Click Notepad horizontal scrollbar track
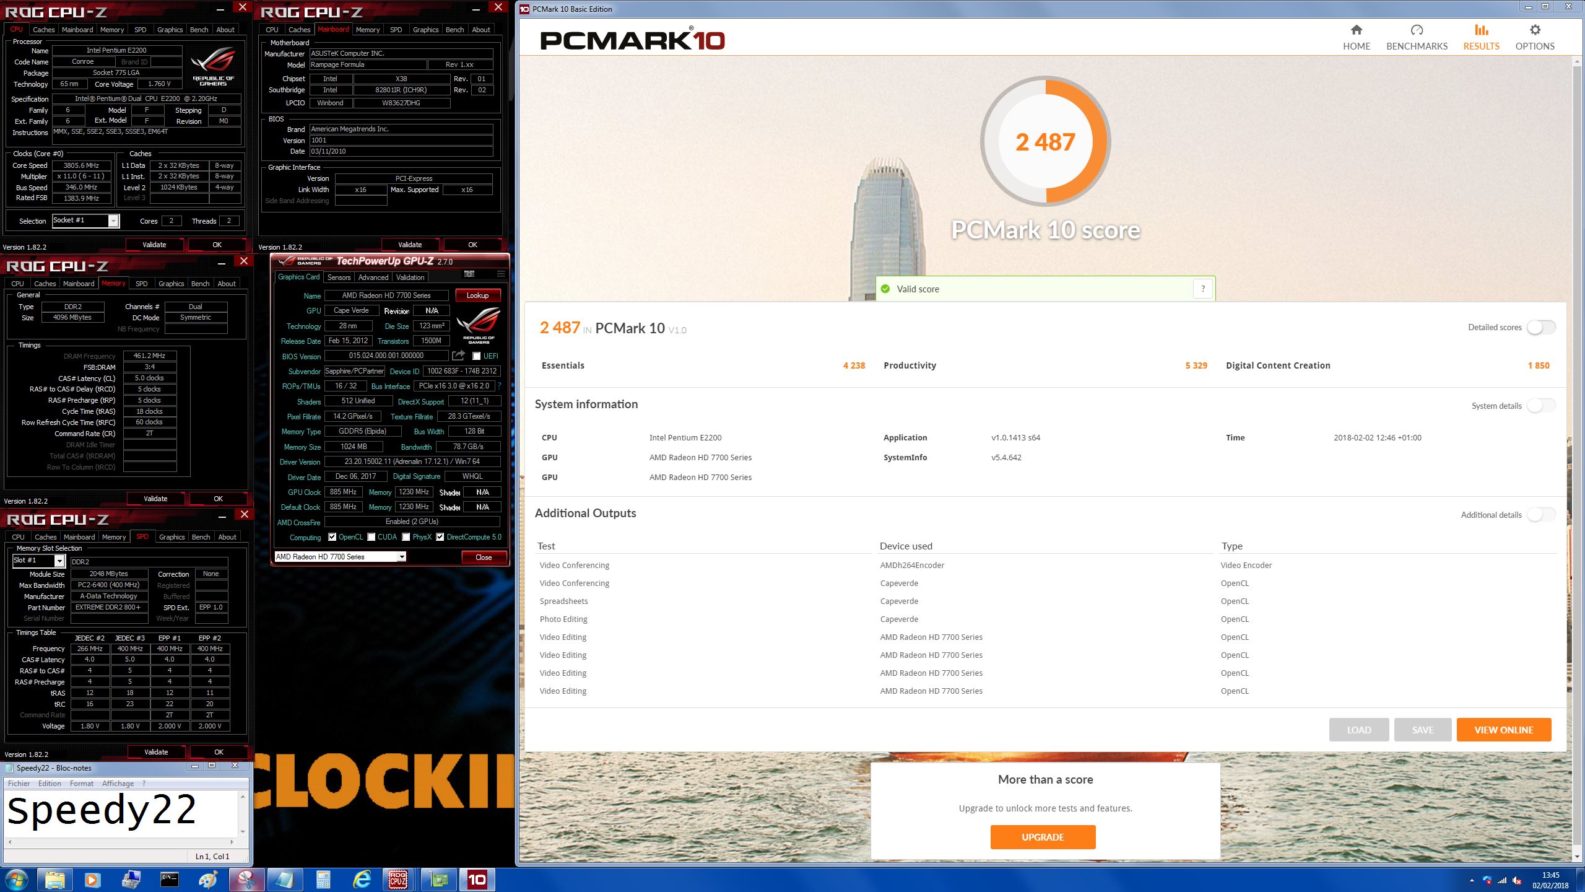The width and height of the screenshot is (1585, 892). (121, 842)
